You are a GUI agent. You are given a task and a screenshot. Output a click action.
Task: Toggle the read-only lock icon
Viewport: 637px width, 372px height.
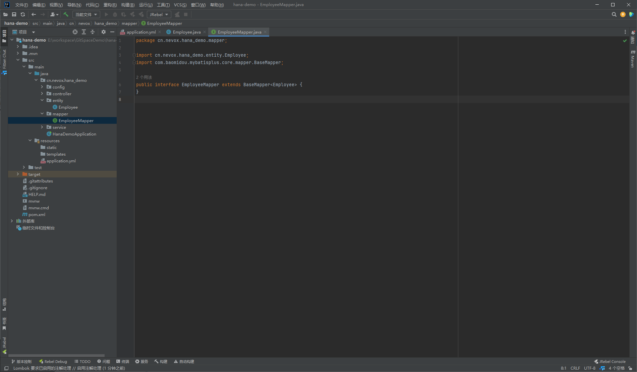tap(630, 368)
